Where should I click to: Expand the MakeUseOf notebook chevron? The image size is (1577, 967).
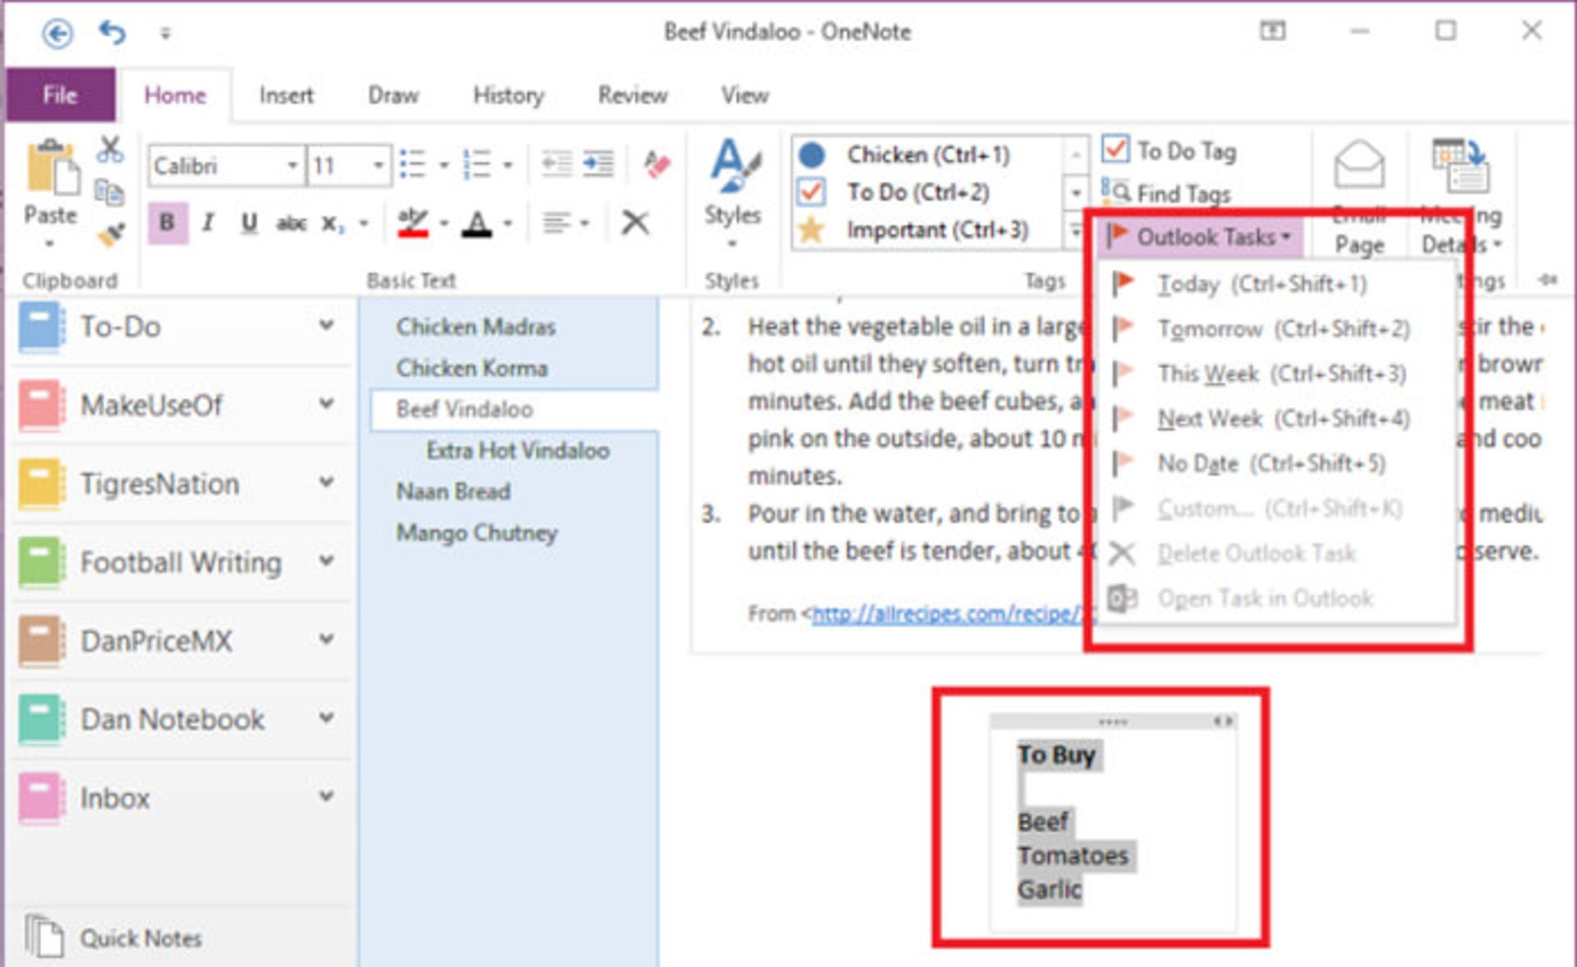(x=326, y=403)
